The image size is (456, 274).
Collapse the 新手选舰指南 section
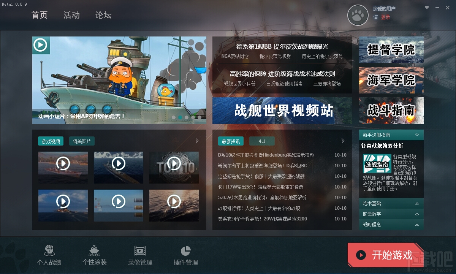[x=417, y=135]
